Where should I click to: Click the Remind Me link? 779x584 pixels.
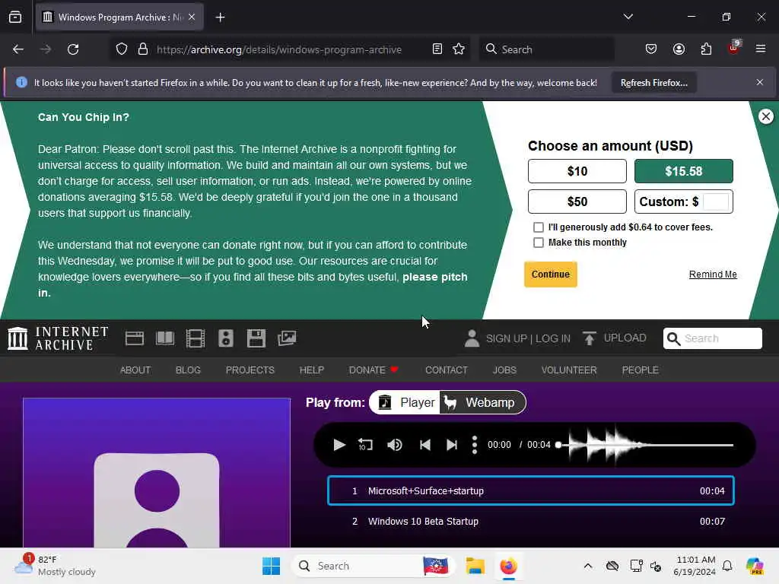tap(712, 274)
